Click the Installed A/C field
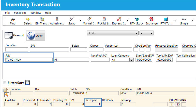 (x=100, y=60)
